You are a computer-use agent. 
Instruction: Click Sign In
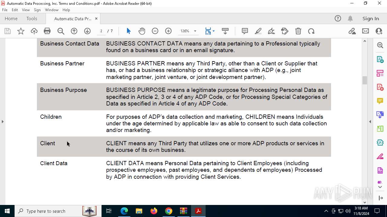tap(371, 18)
